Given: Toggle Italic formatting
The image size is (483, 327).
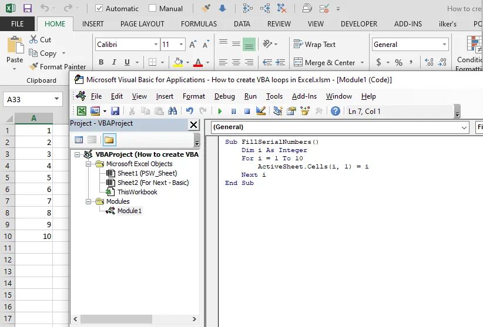Looking at the screenshot, I should 114,62.
